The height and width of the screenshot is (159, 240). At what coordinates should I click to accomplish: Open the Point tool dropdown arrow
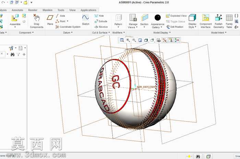click(68, 21)
